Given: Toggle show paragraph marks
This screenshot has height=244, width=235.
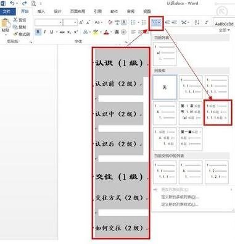Looking at the screenshot, I should pos(207,22).
